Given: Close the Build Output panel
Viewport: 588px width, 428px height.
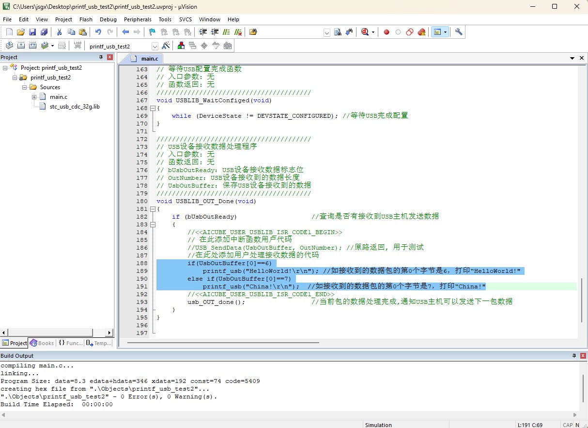Looking at the screenshot, I should click(583, 356).
